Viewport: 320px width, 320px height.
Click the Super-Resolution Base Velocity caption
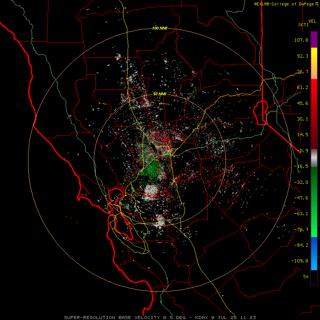pyautogui.click(x=160, y=318)
